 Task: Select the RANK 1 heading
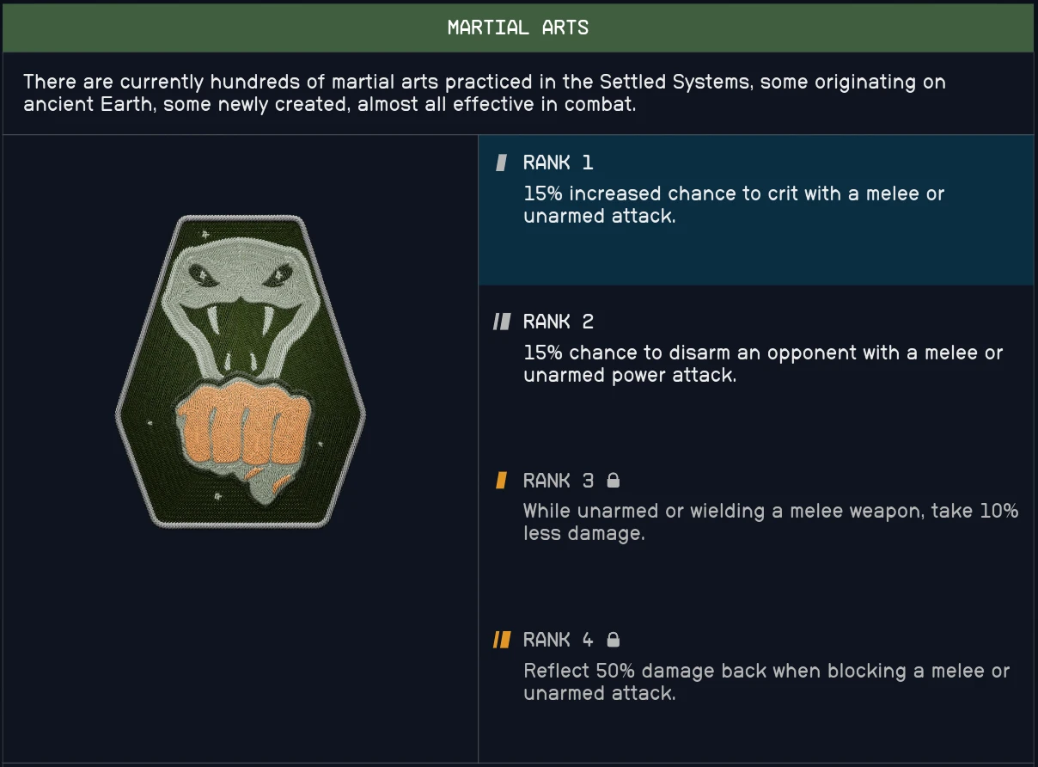pyautogui.click(x=558, y=163)
